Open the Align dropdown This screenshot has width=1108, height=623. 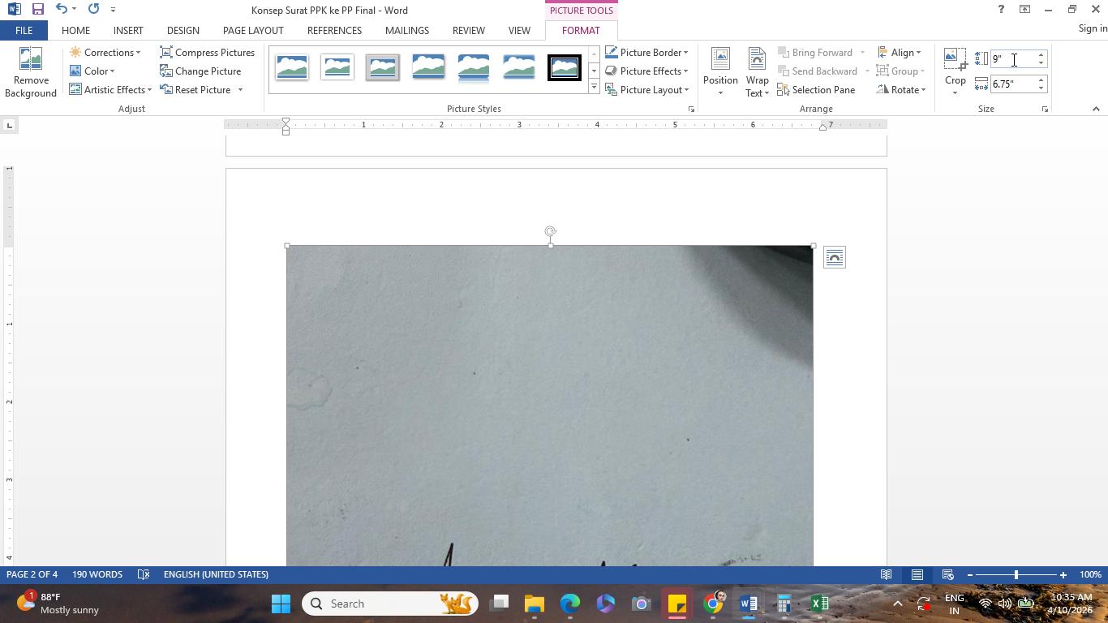(900, 53)
